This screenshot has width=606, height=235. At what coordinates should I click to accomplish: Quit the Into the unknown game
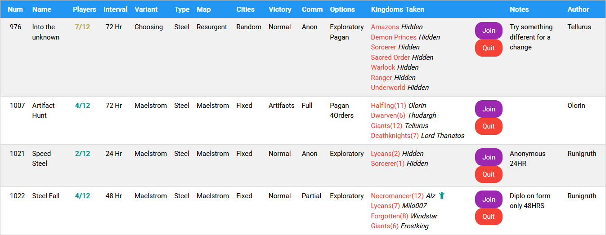pyautogui.click(x=489, y=48)
